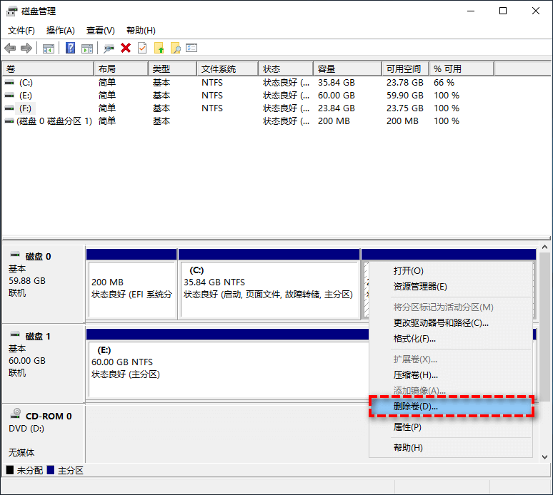Click the Back arrow toolbar icon
The width and height of the screenshot is (553, 495).
[10, 48]
